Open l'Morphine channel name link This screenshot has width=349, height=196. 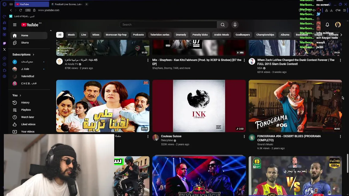click(167, 140)
